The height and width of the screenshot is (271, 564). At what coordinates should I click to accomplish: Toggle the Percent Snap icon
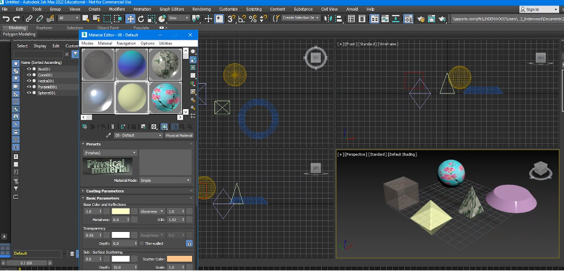tap(253, 19)
